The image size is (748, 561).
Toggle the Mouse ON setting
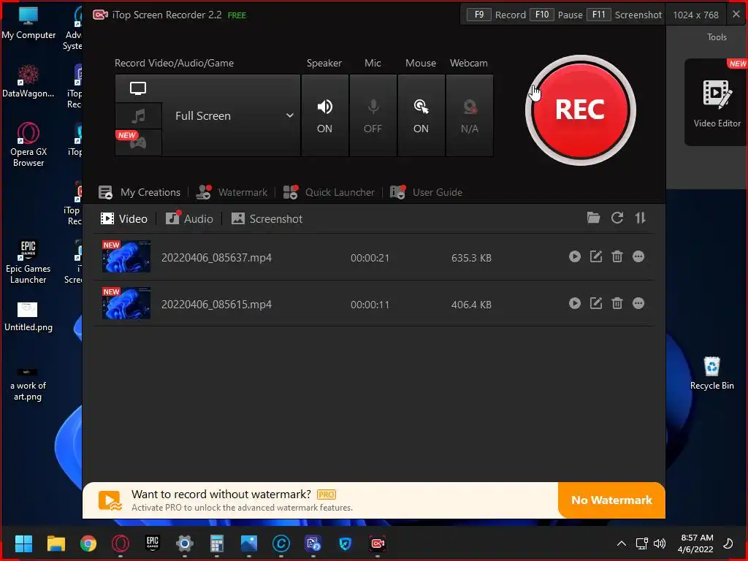point(421,115)
